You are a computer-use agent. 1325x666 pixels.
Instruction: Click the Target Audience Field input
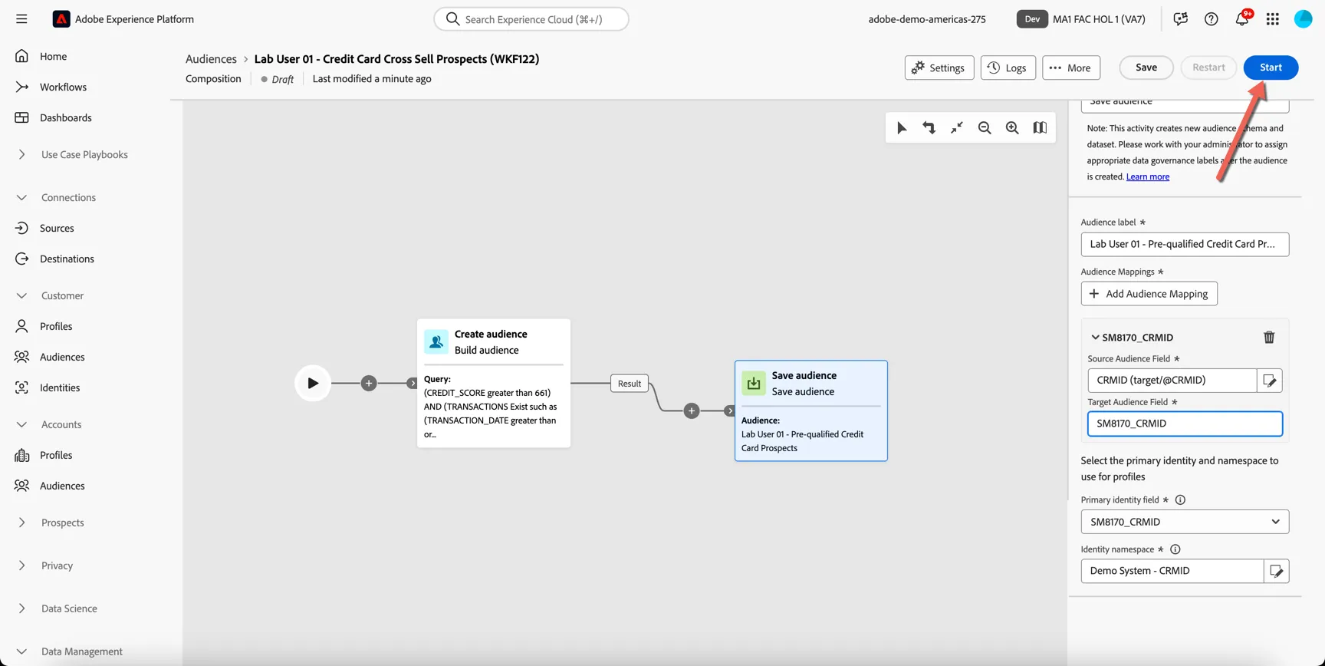pyautogui.click(x=1185, y=424)
